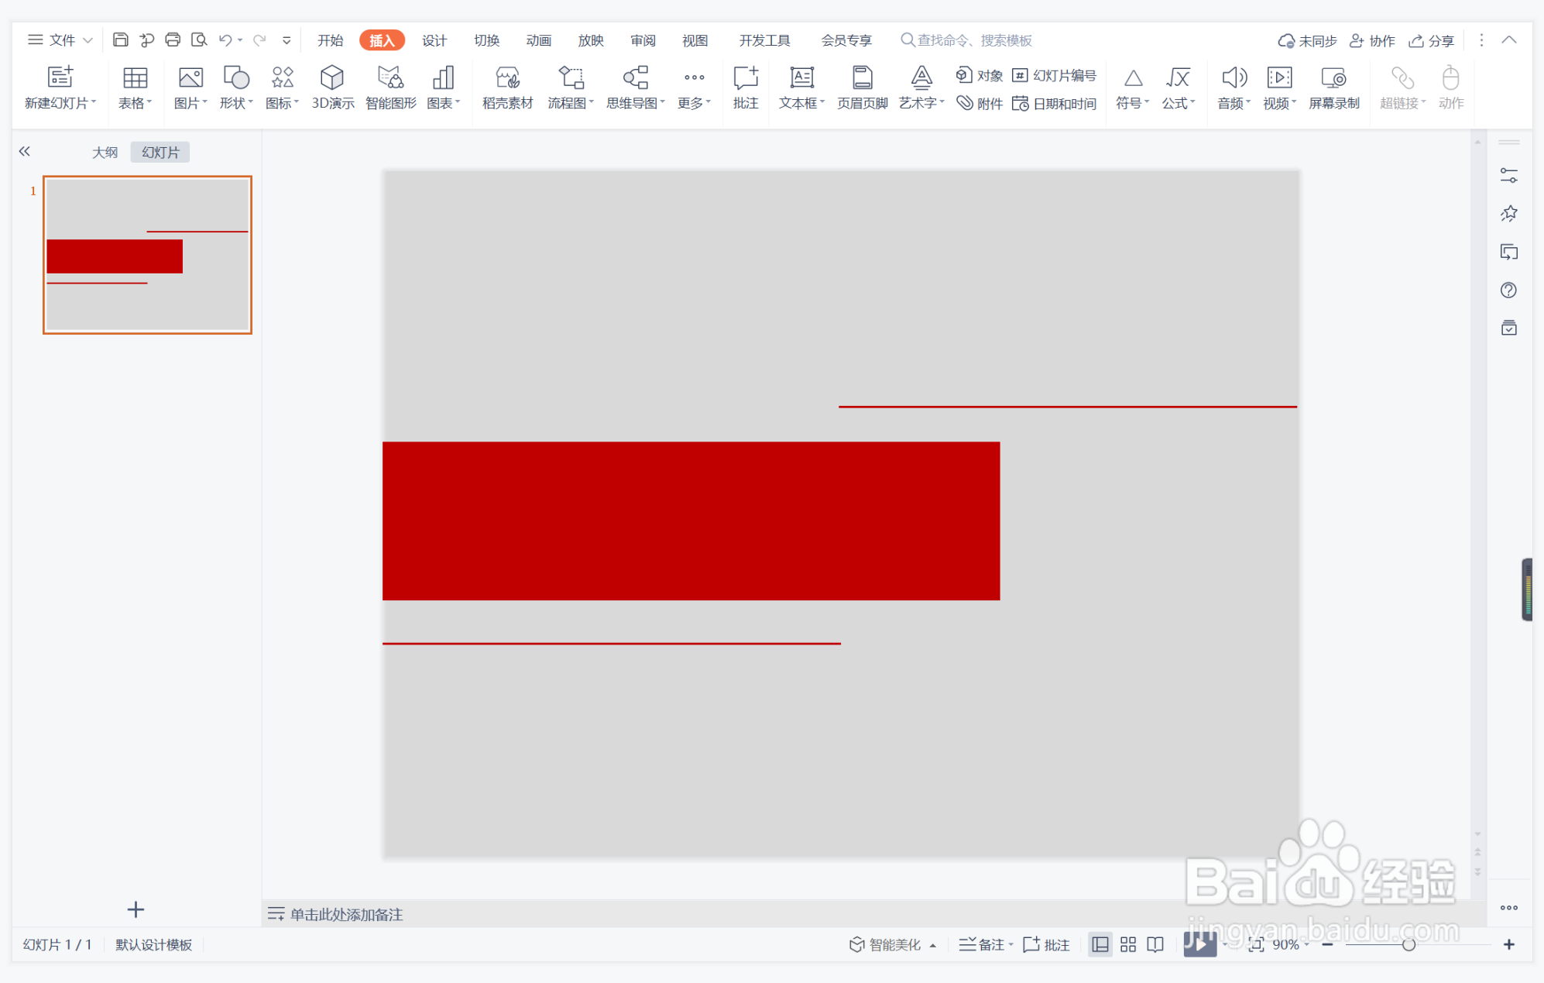Collapse the ribbon with the chevron
The image size is (1544, 983).
pyautogui.click(x=1509, y=40)
